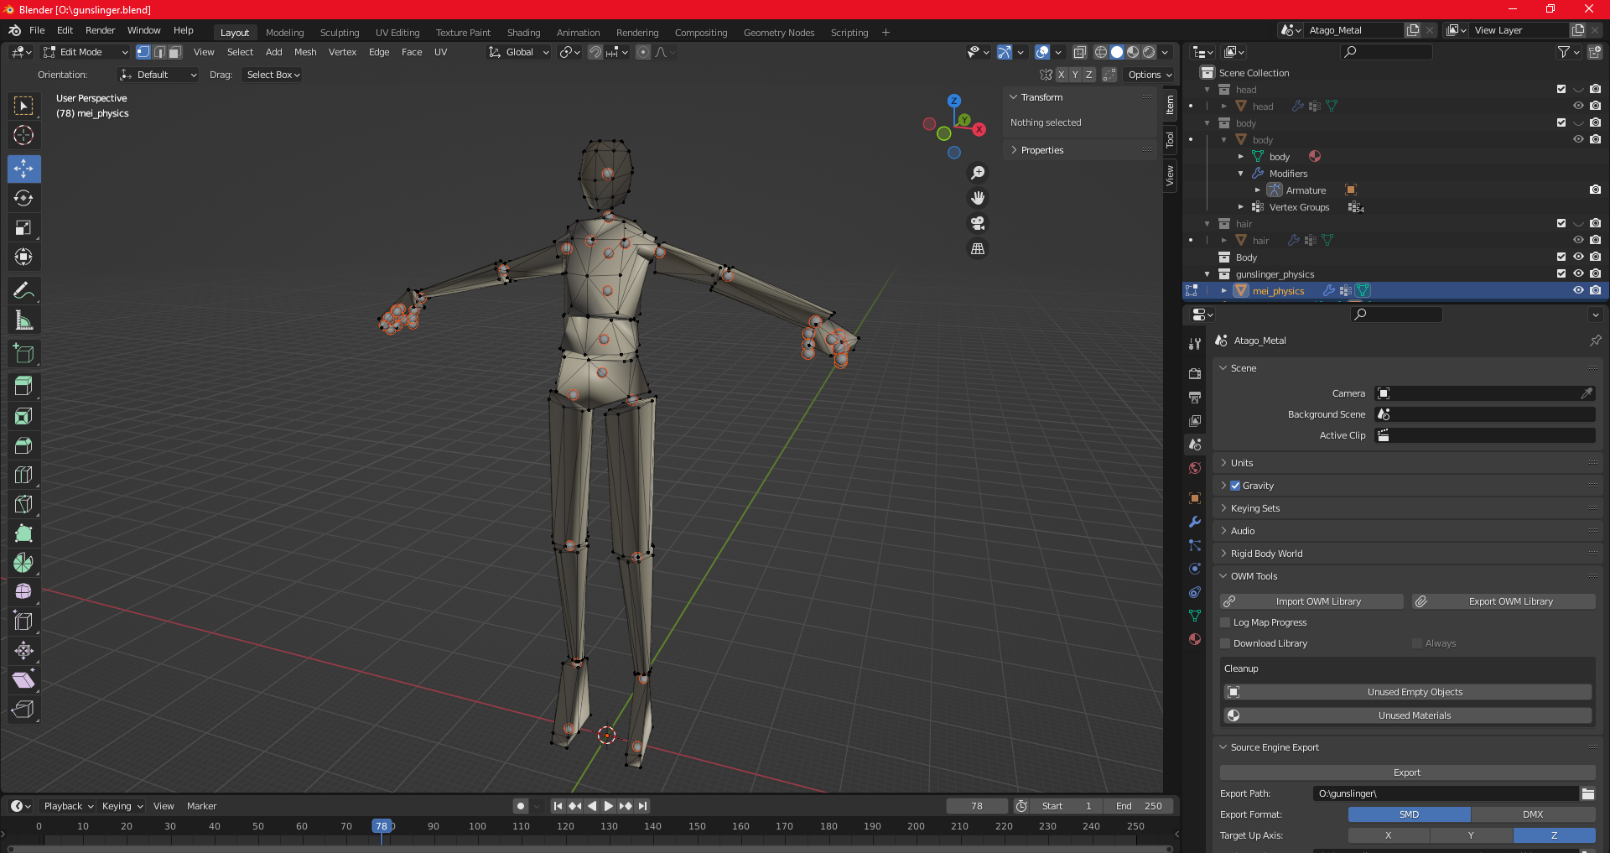Viewport: 1610px width, 853px height.
Task: Open the Select Box drag dropdown
Action: 273,75
